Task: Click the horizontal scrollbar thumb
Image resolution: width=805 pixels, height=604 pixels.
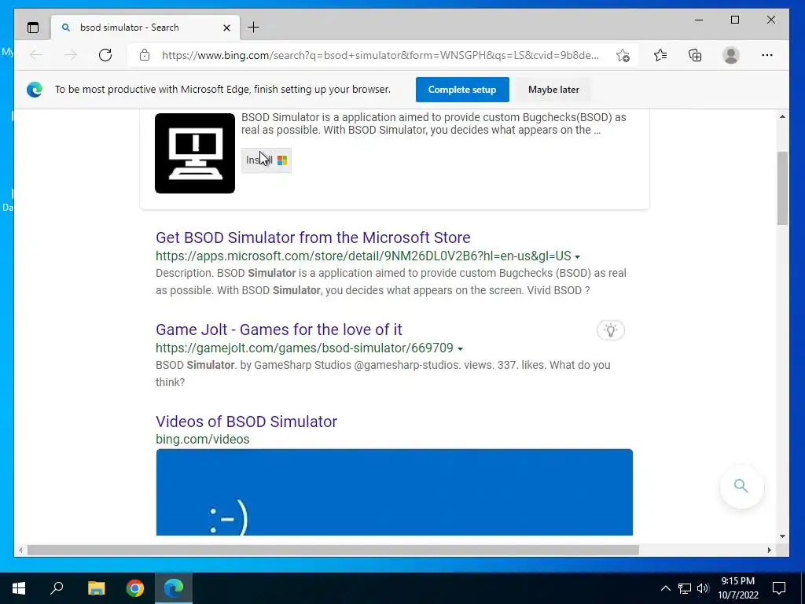Action: pyautogui.click(x=333, y=550)
